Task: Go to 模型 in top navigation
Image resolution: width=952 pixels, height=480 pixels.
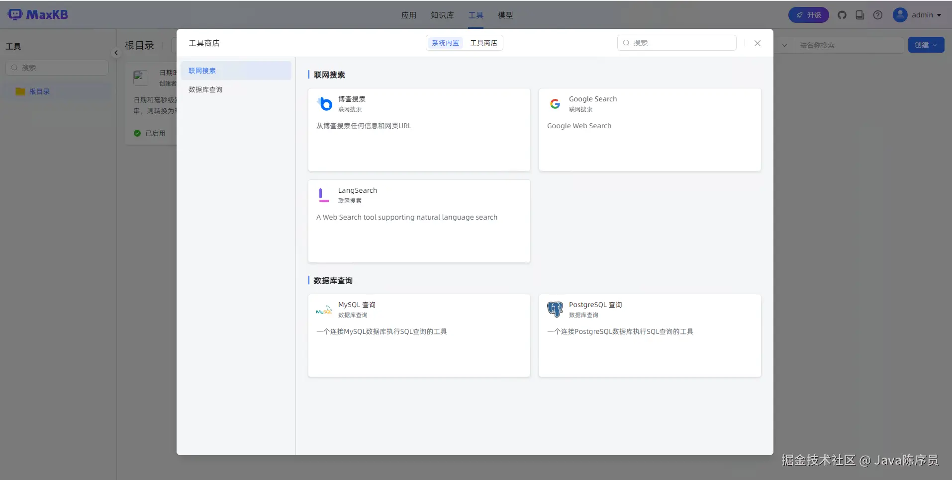Action: click(x=505, y=15)
